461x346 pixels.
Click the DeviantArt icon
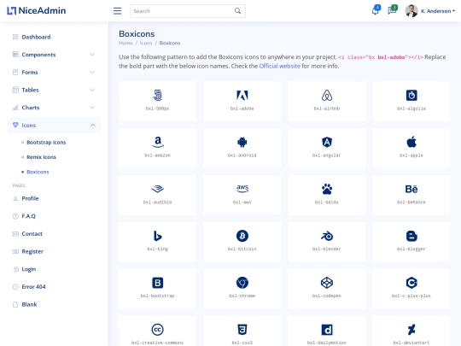[411, 330]
